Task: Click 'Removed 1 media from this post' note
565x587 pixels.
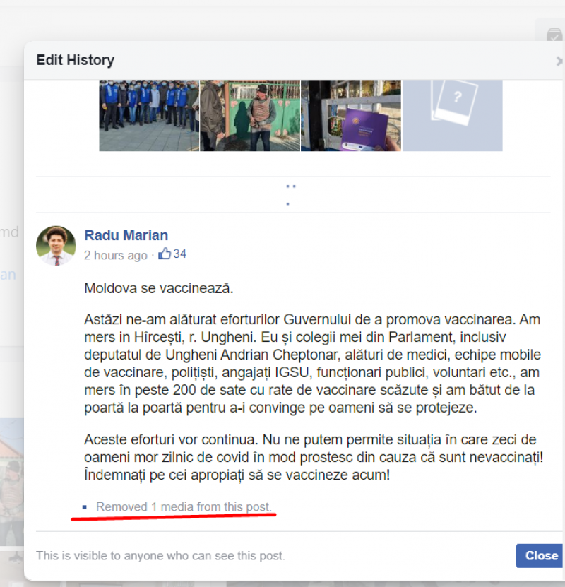Action: [184, 507]
